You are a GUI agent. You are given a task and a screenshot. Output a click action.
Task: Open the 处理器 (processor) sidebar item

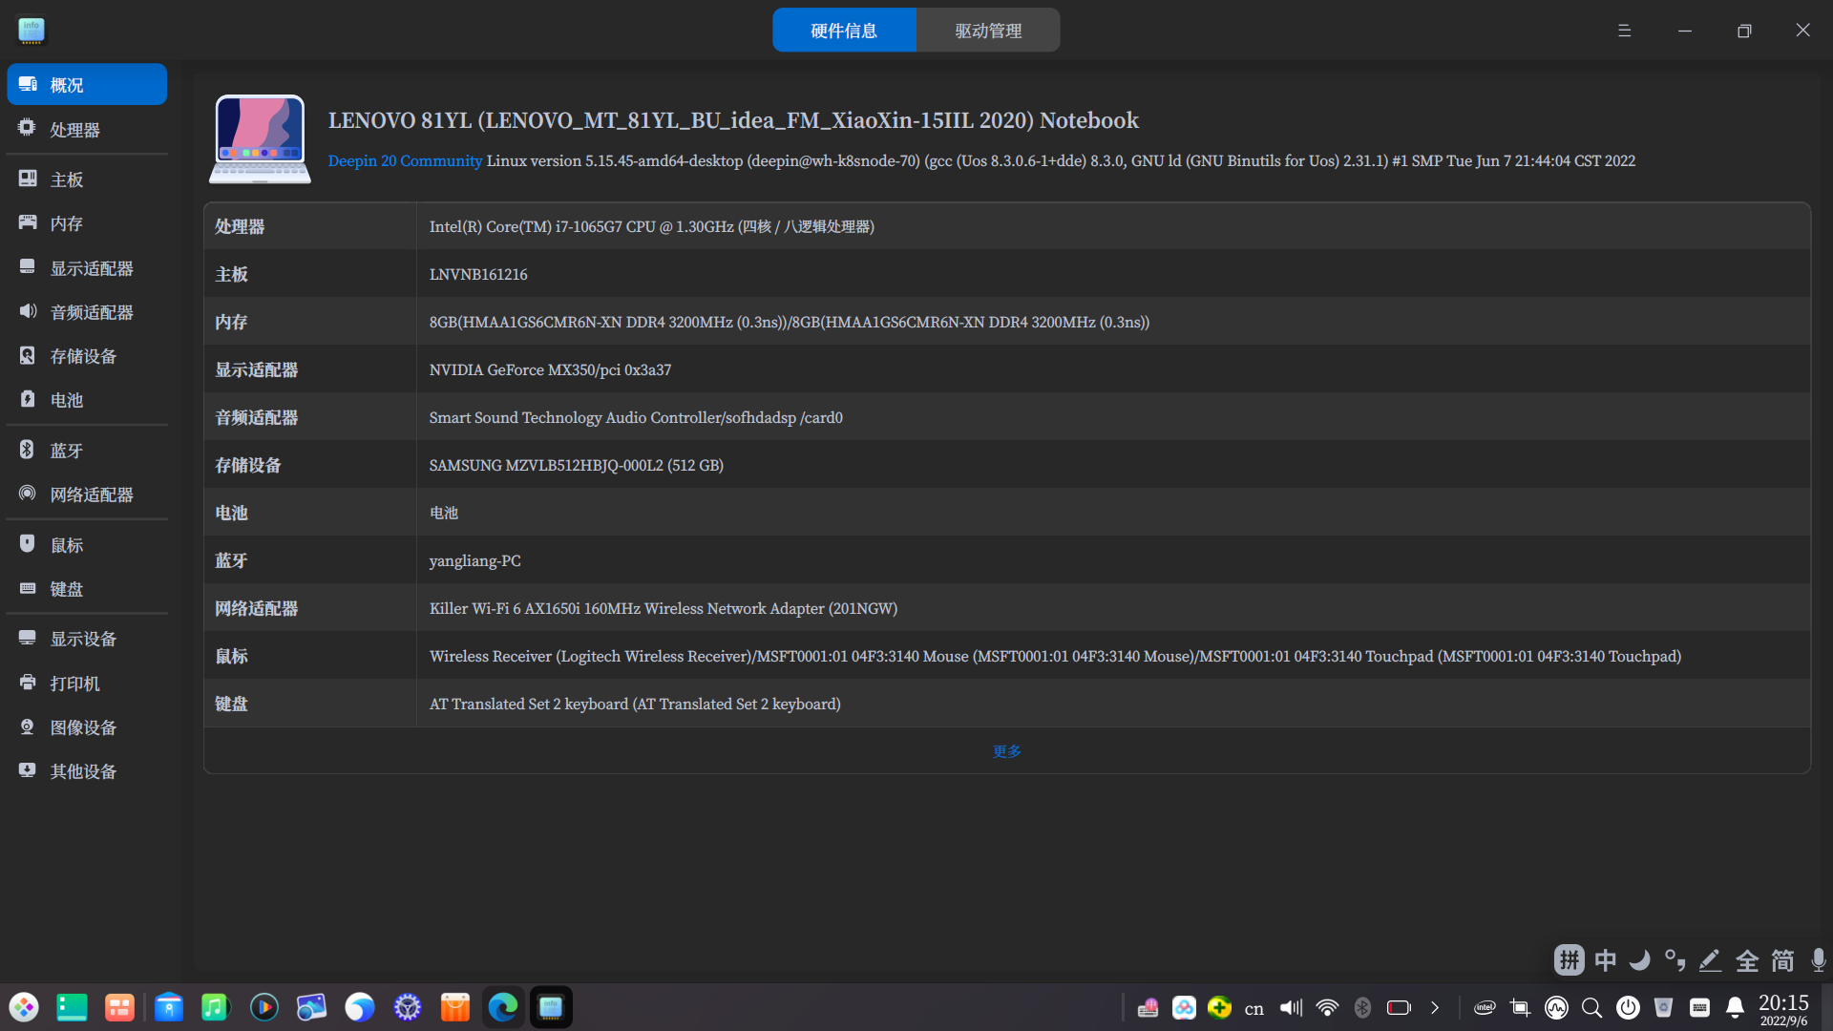click(74, 130)
